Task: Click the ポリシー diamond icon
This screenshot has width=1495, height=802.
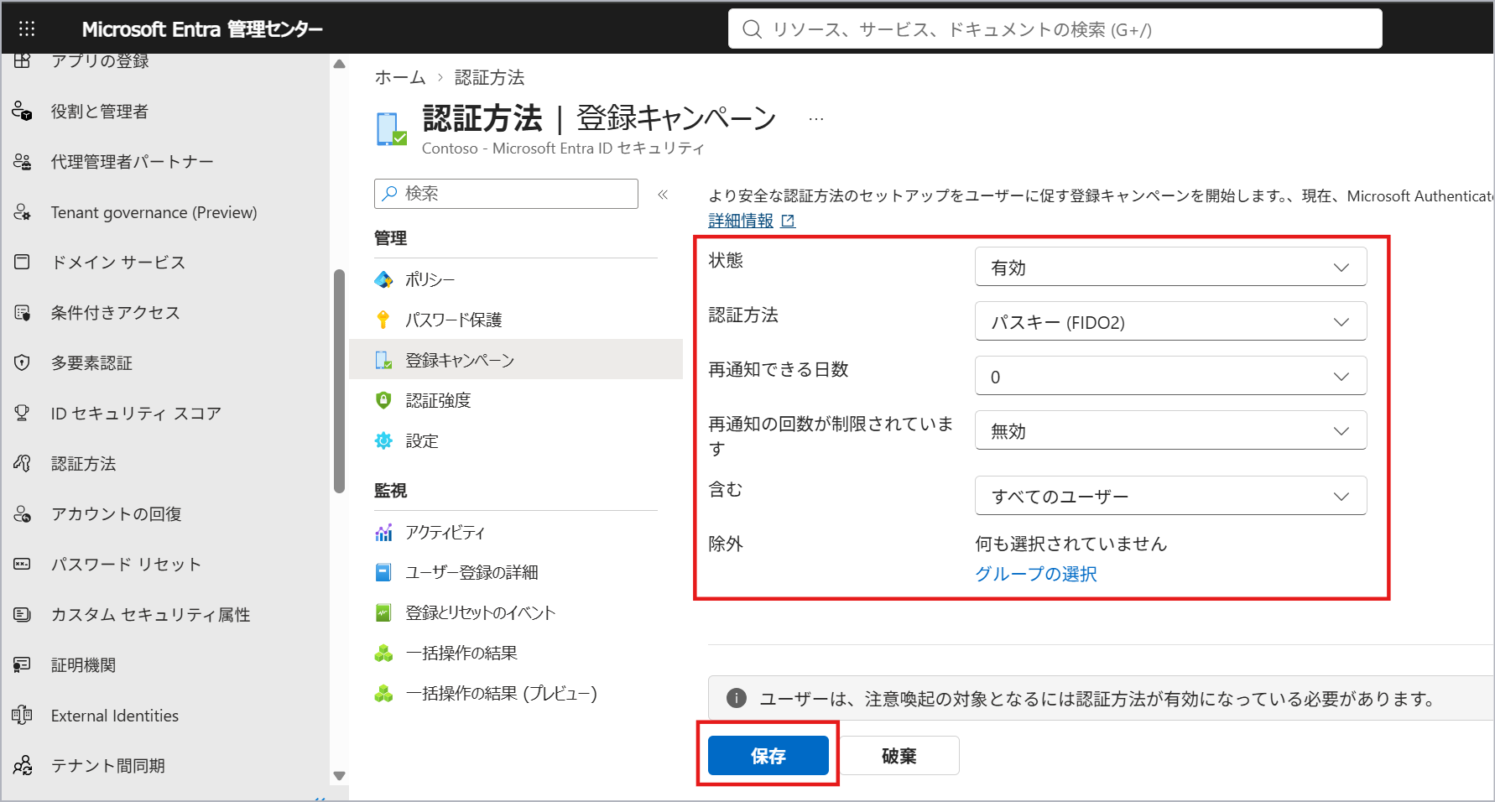Action: (x=383, y=279)
